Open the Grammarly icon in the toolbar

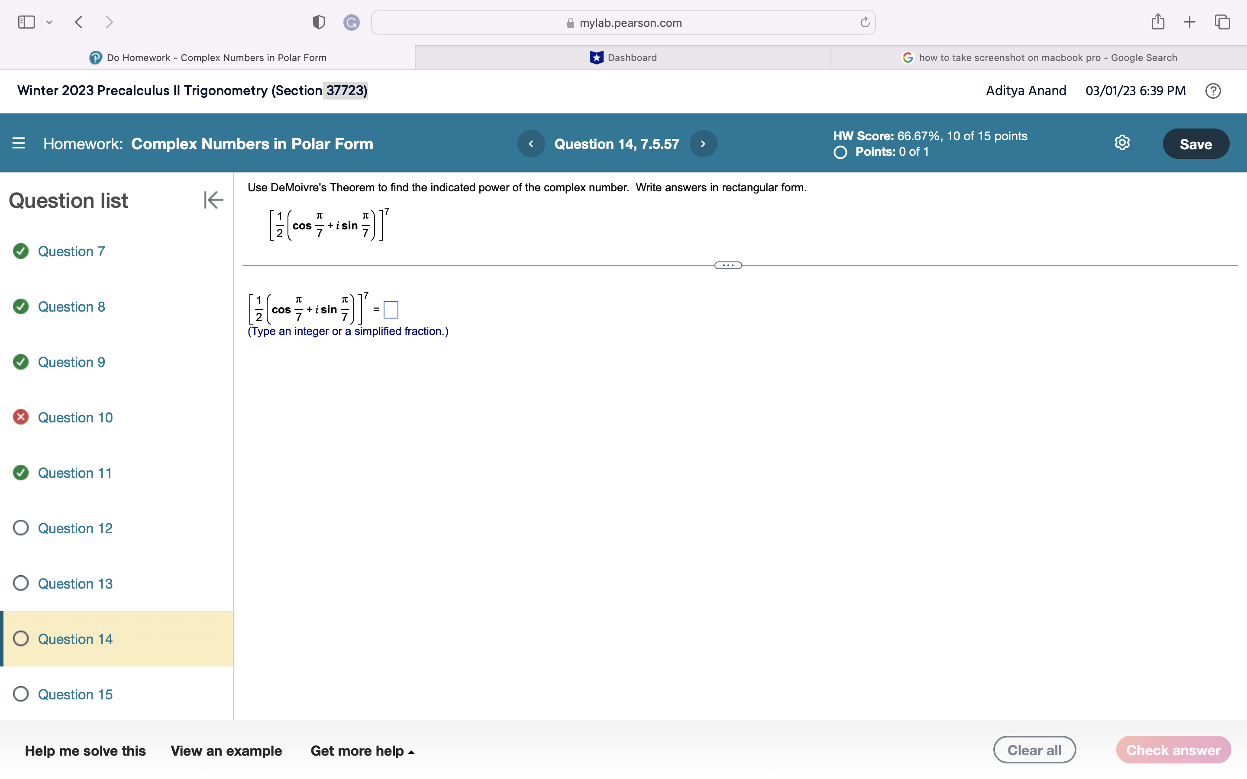point(352,22)
